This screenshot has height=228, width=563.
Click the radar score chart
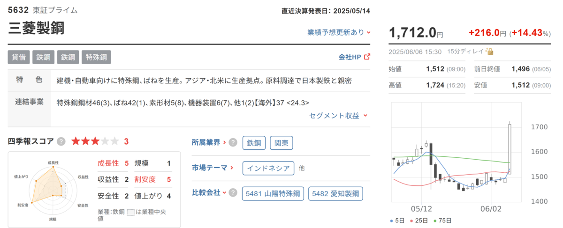[x=53, y=190]
